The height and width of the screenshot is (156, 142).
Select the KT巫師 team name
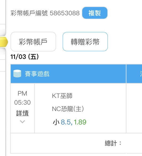pos(62,96)
